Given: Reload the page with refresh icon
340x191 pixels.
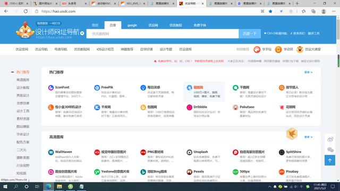Looking at the screenshot, I should pyautogui.click(x=25, y=11).
